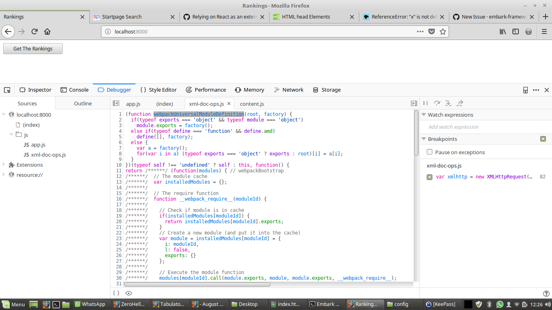
Task: Click the Step In icon
Action: click(448, 103)
